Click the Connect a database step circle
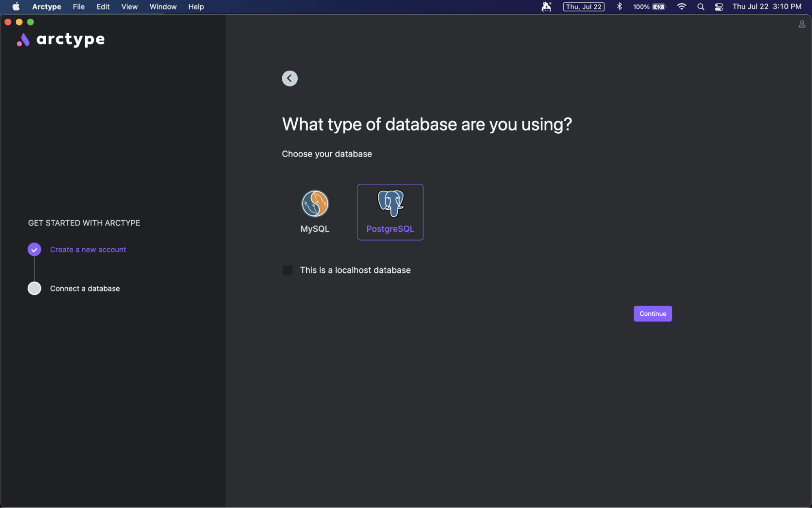This screenshot has width=812, height=508. [x=35, y=289]
